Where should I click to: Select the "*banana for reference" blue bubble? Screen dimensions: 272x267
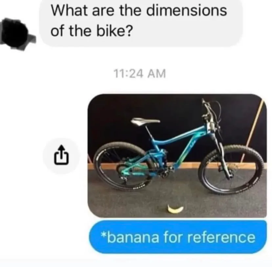pyautogui.click(x=178, y=237)
